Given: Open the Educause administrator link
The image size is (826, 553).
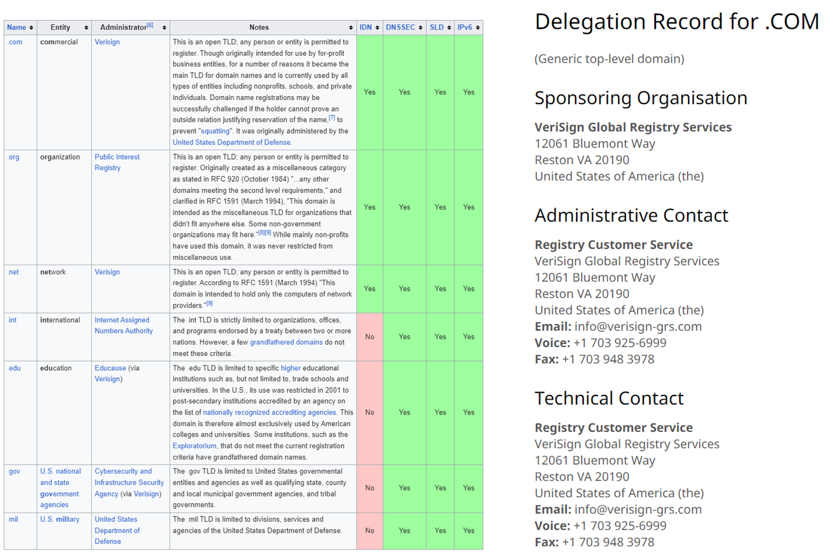Looking at the screenshot, I should [x=110, y=368].
